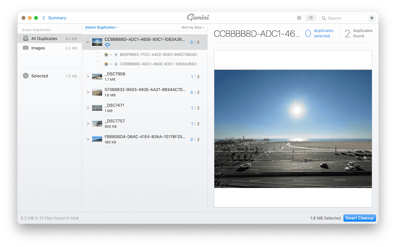Click the back chevron beside Summary
This screenshot has height=247, width=396.
[x=44, y=18]
